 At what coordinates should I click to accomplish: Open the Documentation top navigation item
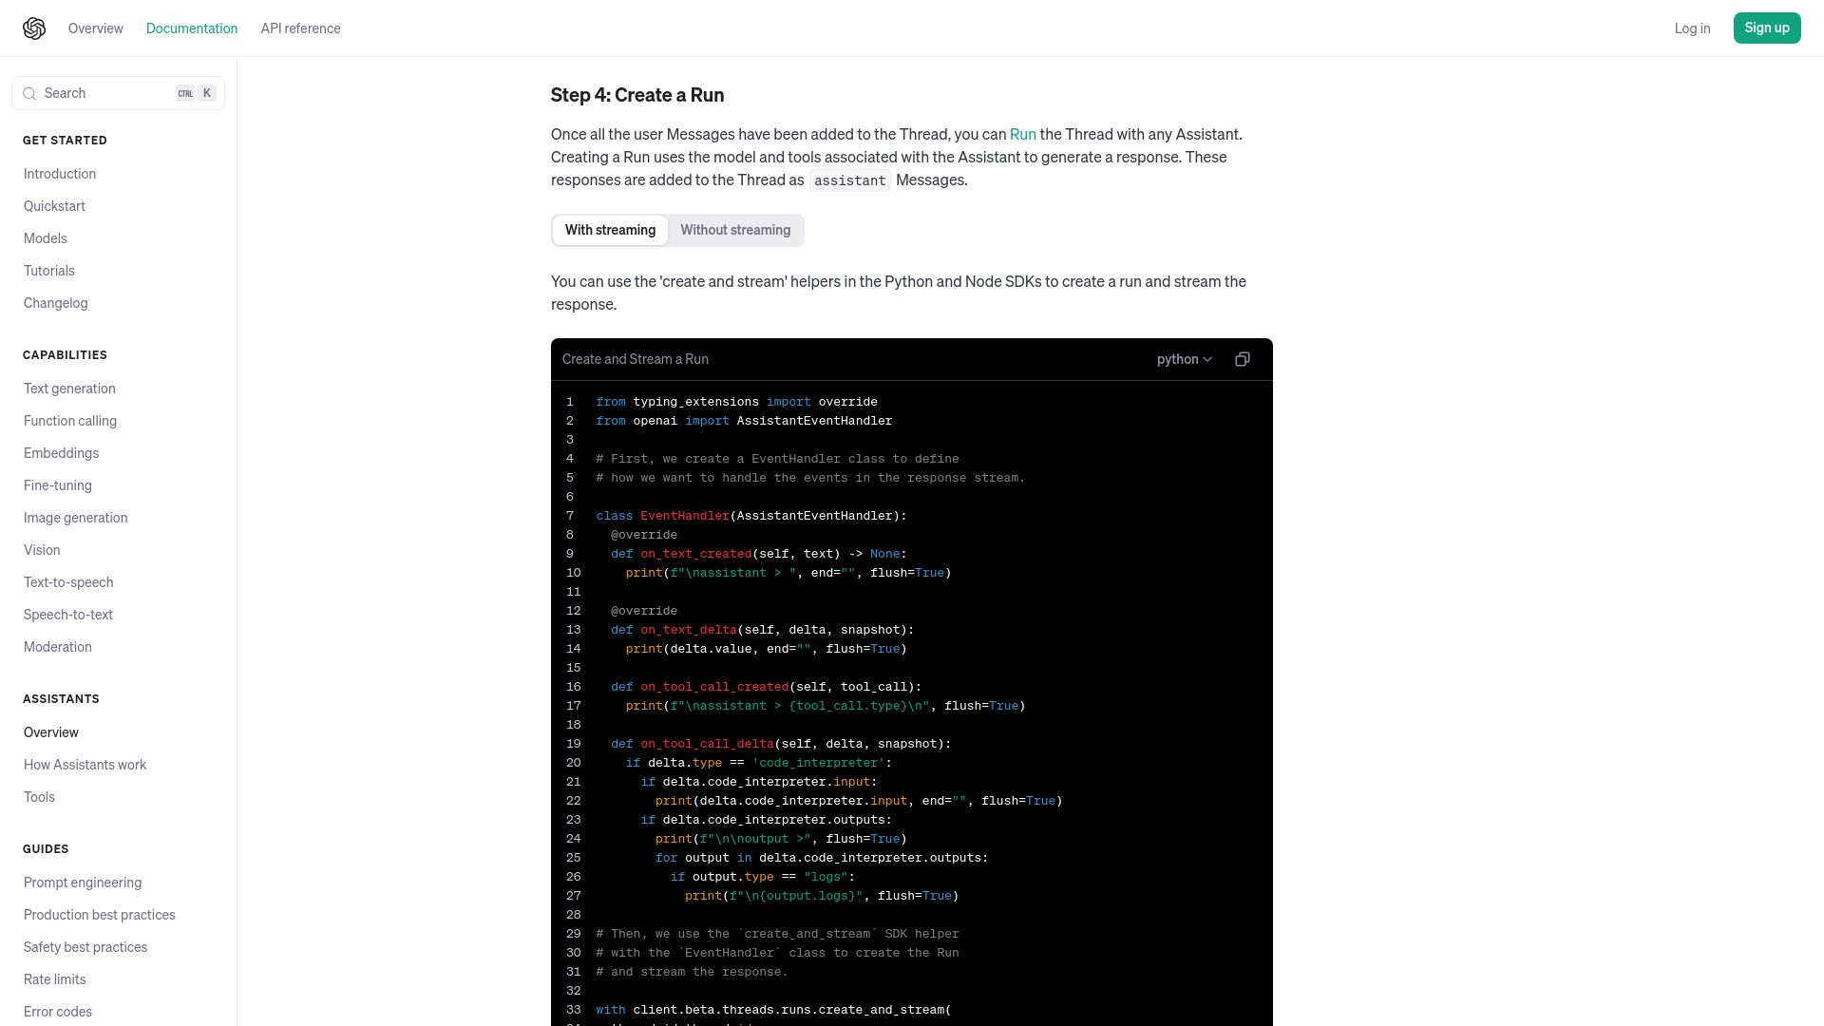pos(192,28)
